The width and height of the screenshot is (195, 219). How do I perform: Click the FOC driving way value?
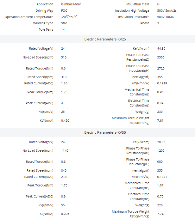pyautogui.click(x=64, y=11)
